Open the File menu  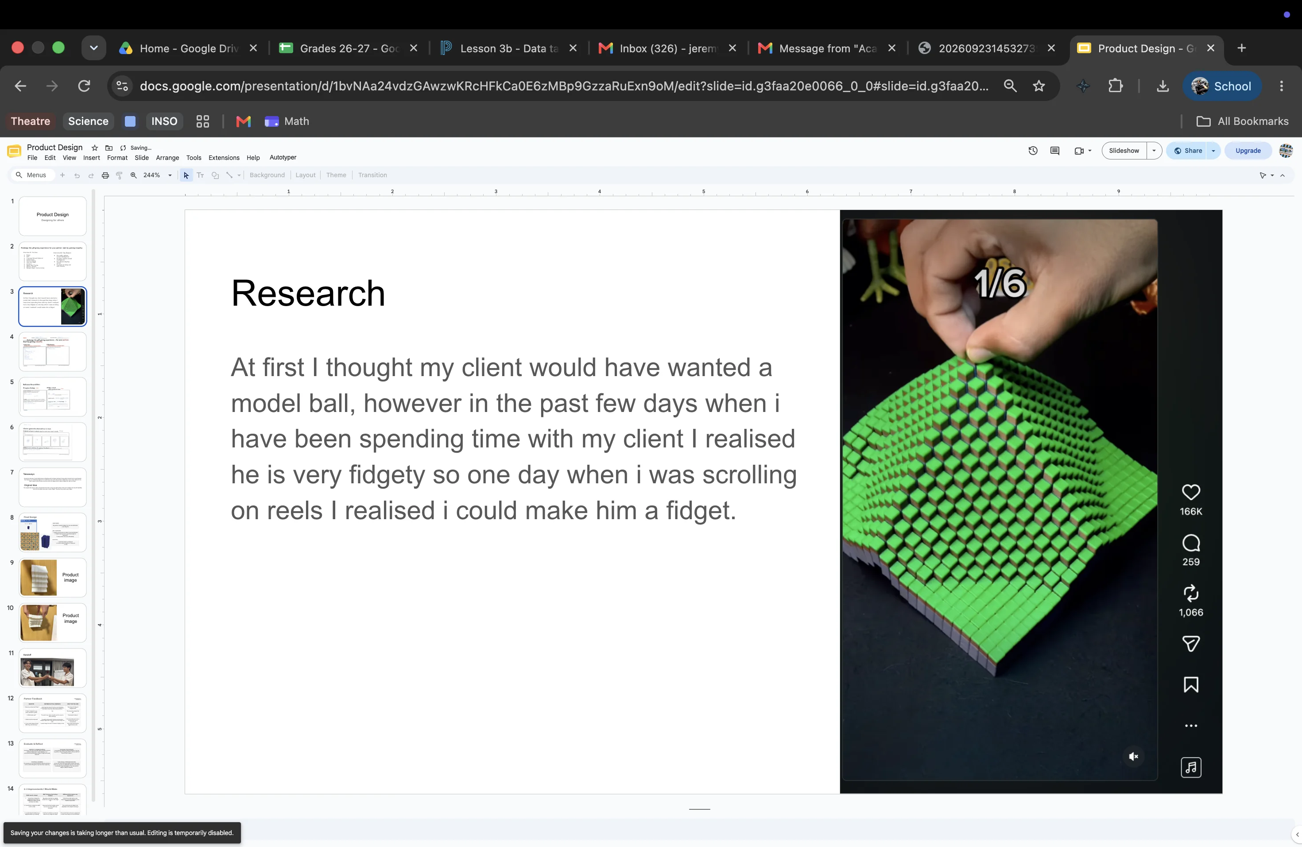(32, 158)
